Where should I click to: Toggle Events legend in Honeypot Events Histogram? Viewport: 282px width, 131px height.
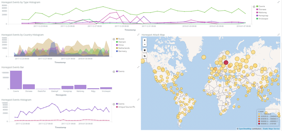[x=120, y=104]
